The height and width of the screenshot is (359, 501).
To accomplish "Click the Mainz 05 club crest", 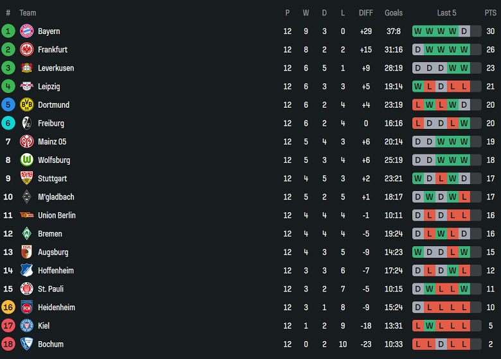I will pos(27,142).
